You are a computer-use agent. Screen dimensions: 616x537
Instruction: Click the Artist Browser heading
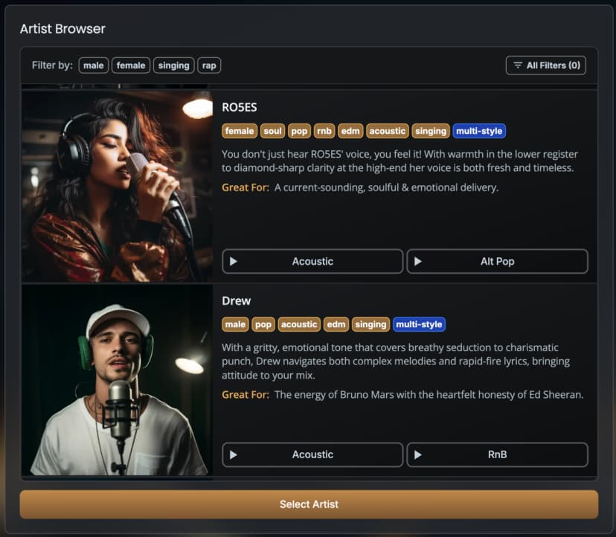tap(62, 29)
